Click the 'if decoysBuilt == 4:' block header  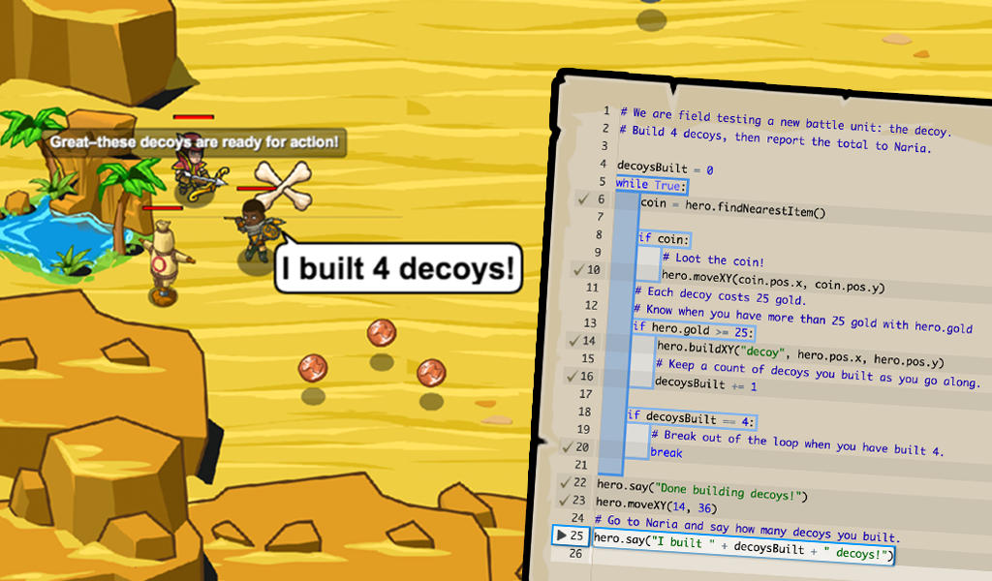tap(691, 419)
